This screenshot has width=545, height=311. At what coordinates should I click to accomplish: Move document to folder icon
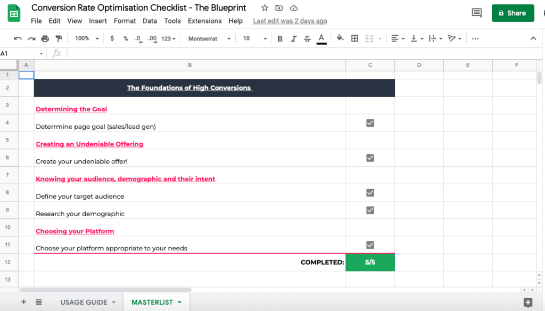279,7
